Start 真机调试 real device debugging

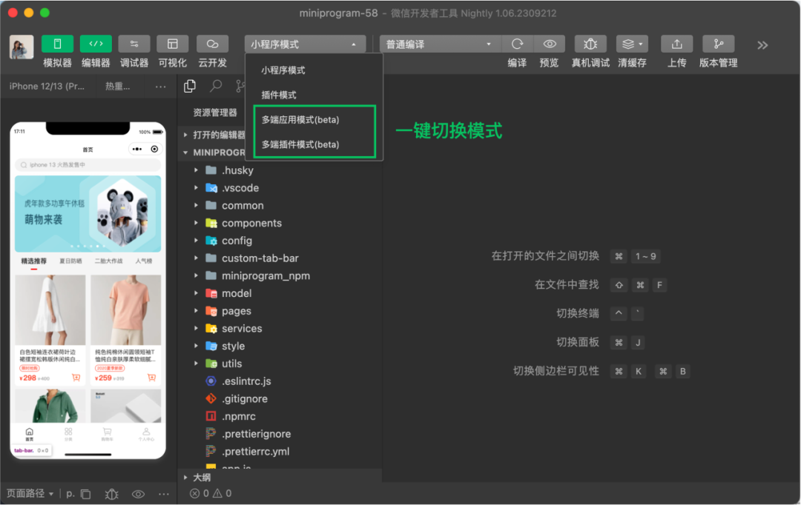590,44
